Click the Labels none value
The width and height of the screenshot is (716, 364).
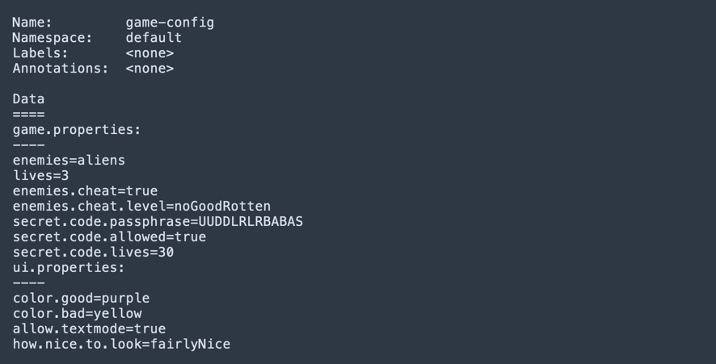pos(150,53)
